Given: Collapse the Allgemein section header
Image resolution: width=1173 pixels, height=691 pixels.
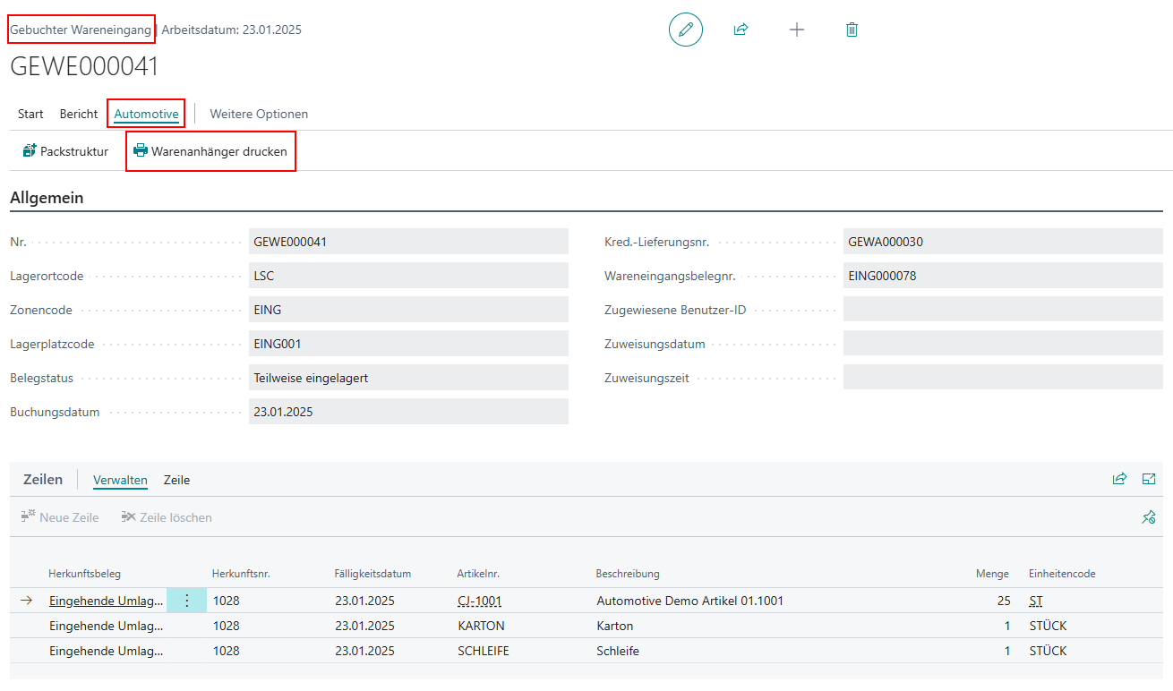Looking at the screenshot, I should (x=47, y=198).
